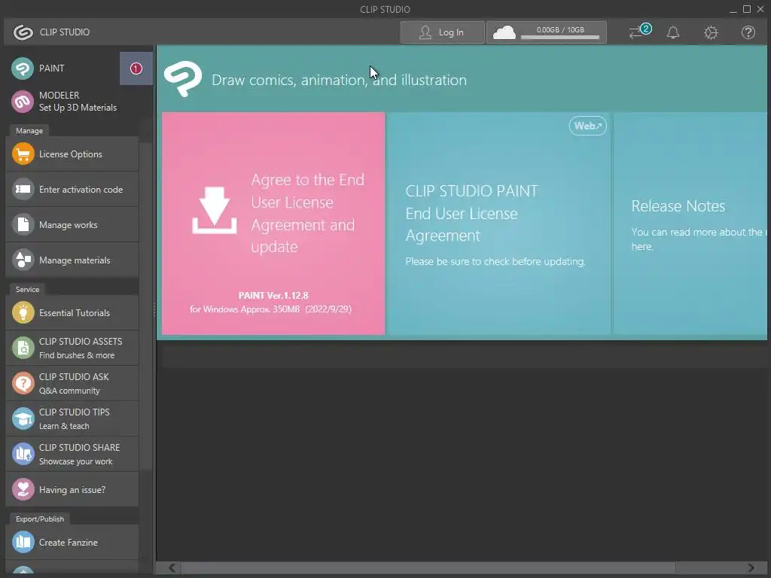The image size is (771, 578).
Task: Click 'Please be sure to check before updating.'
Action: coord(495,261)
